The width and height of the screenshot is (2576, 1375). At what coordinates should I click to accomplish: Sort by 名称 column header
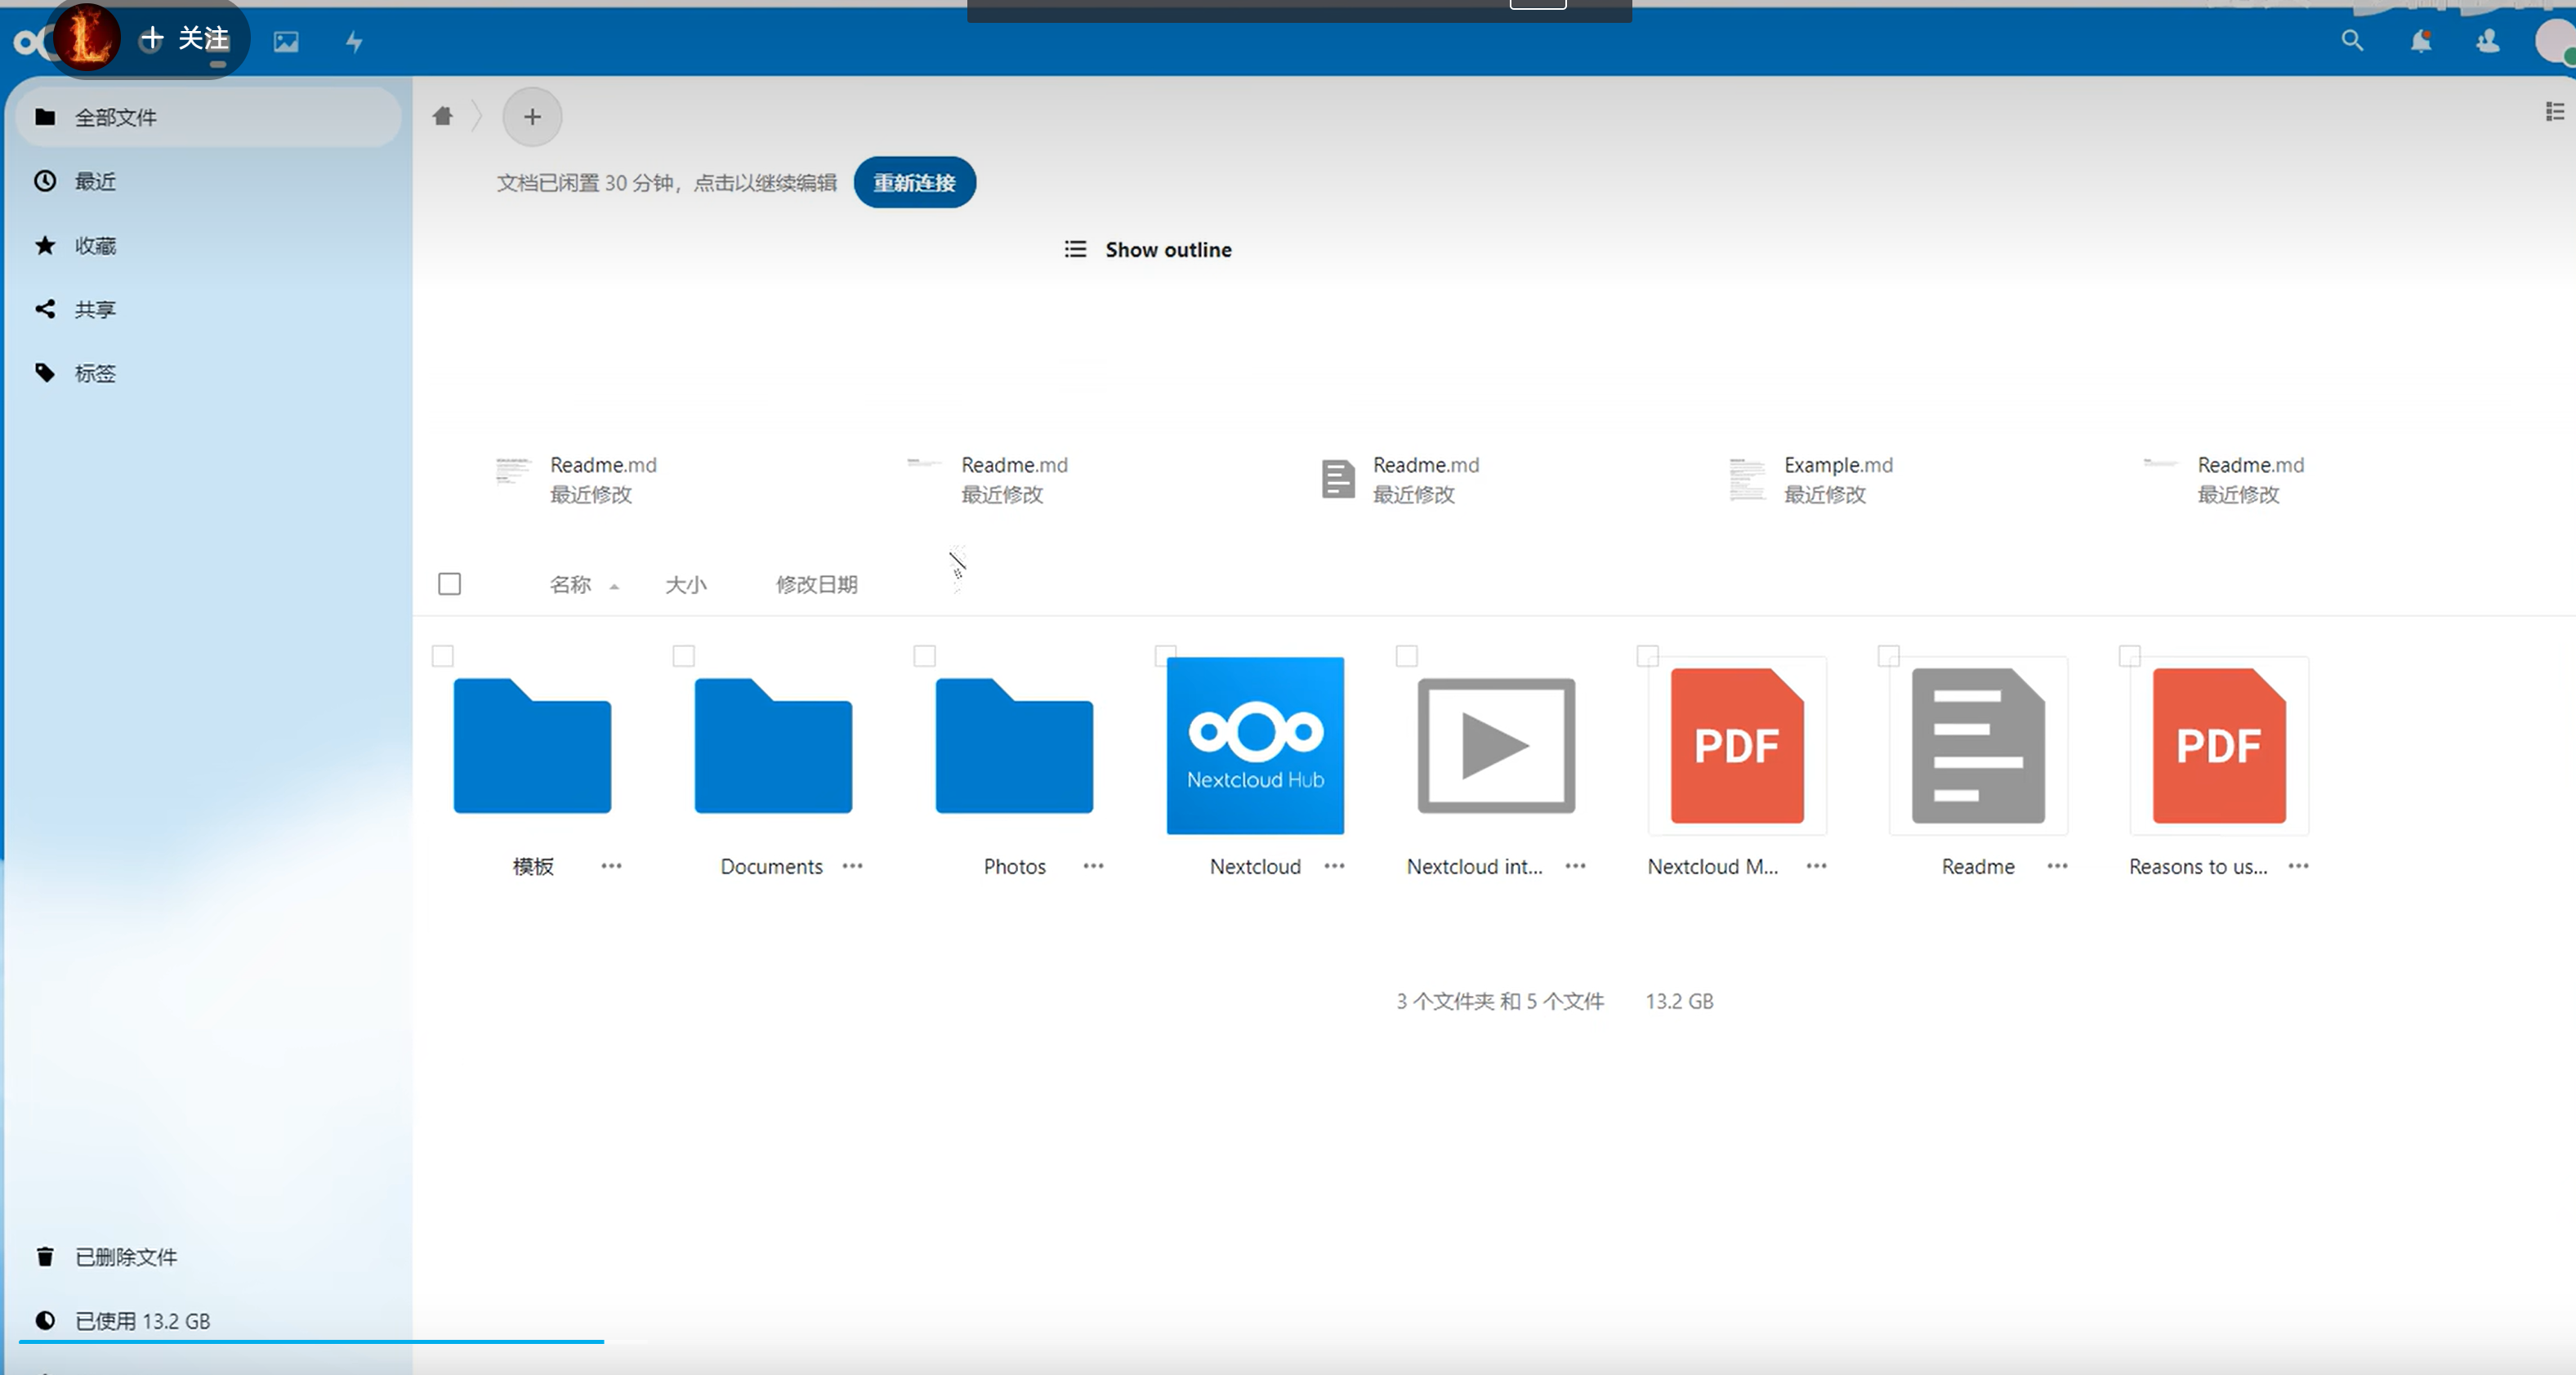tap(571, 584)
